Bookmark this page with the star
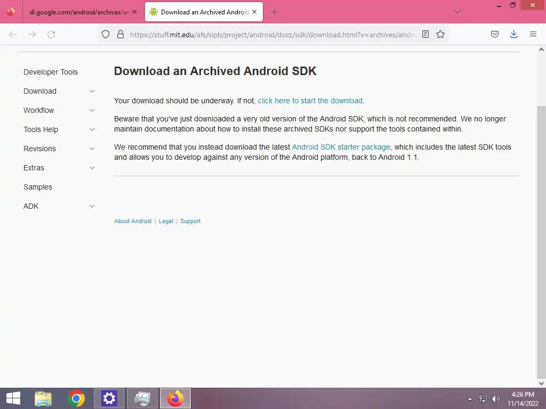The height and width of the screenshot is (409, 546). tap(440, 34)
